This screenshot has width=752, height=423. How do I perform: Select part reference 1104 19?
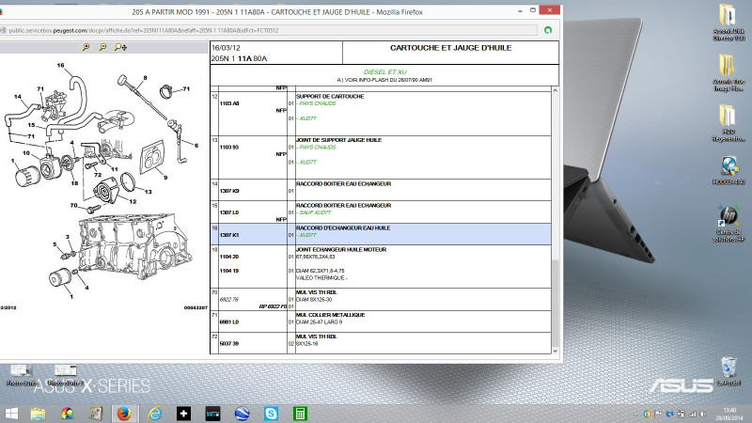229,271
